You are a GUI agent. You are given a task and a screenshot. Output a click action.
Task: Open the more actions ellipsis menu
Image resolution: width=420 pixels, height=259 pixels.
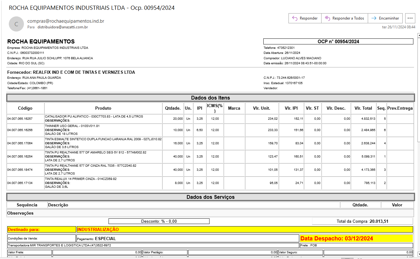410,18
